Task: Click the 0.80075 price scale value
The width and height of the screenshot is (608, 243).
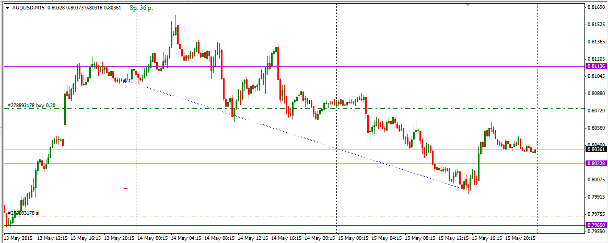Action: point(597,180)
